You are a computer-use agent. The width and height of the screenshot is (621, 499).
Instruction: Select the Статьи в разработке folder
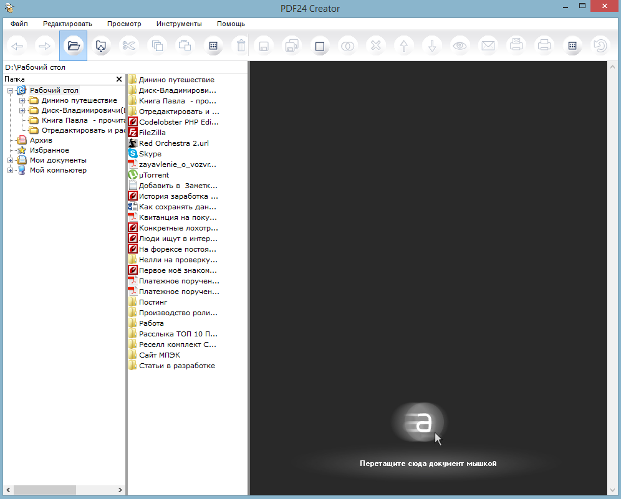point(172,366)
